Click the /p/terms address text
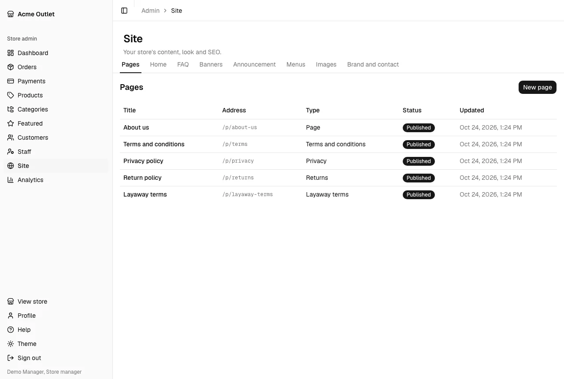 (235, 144)
